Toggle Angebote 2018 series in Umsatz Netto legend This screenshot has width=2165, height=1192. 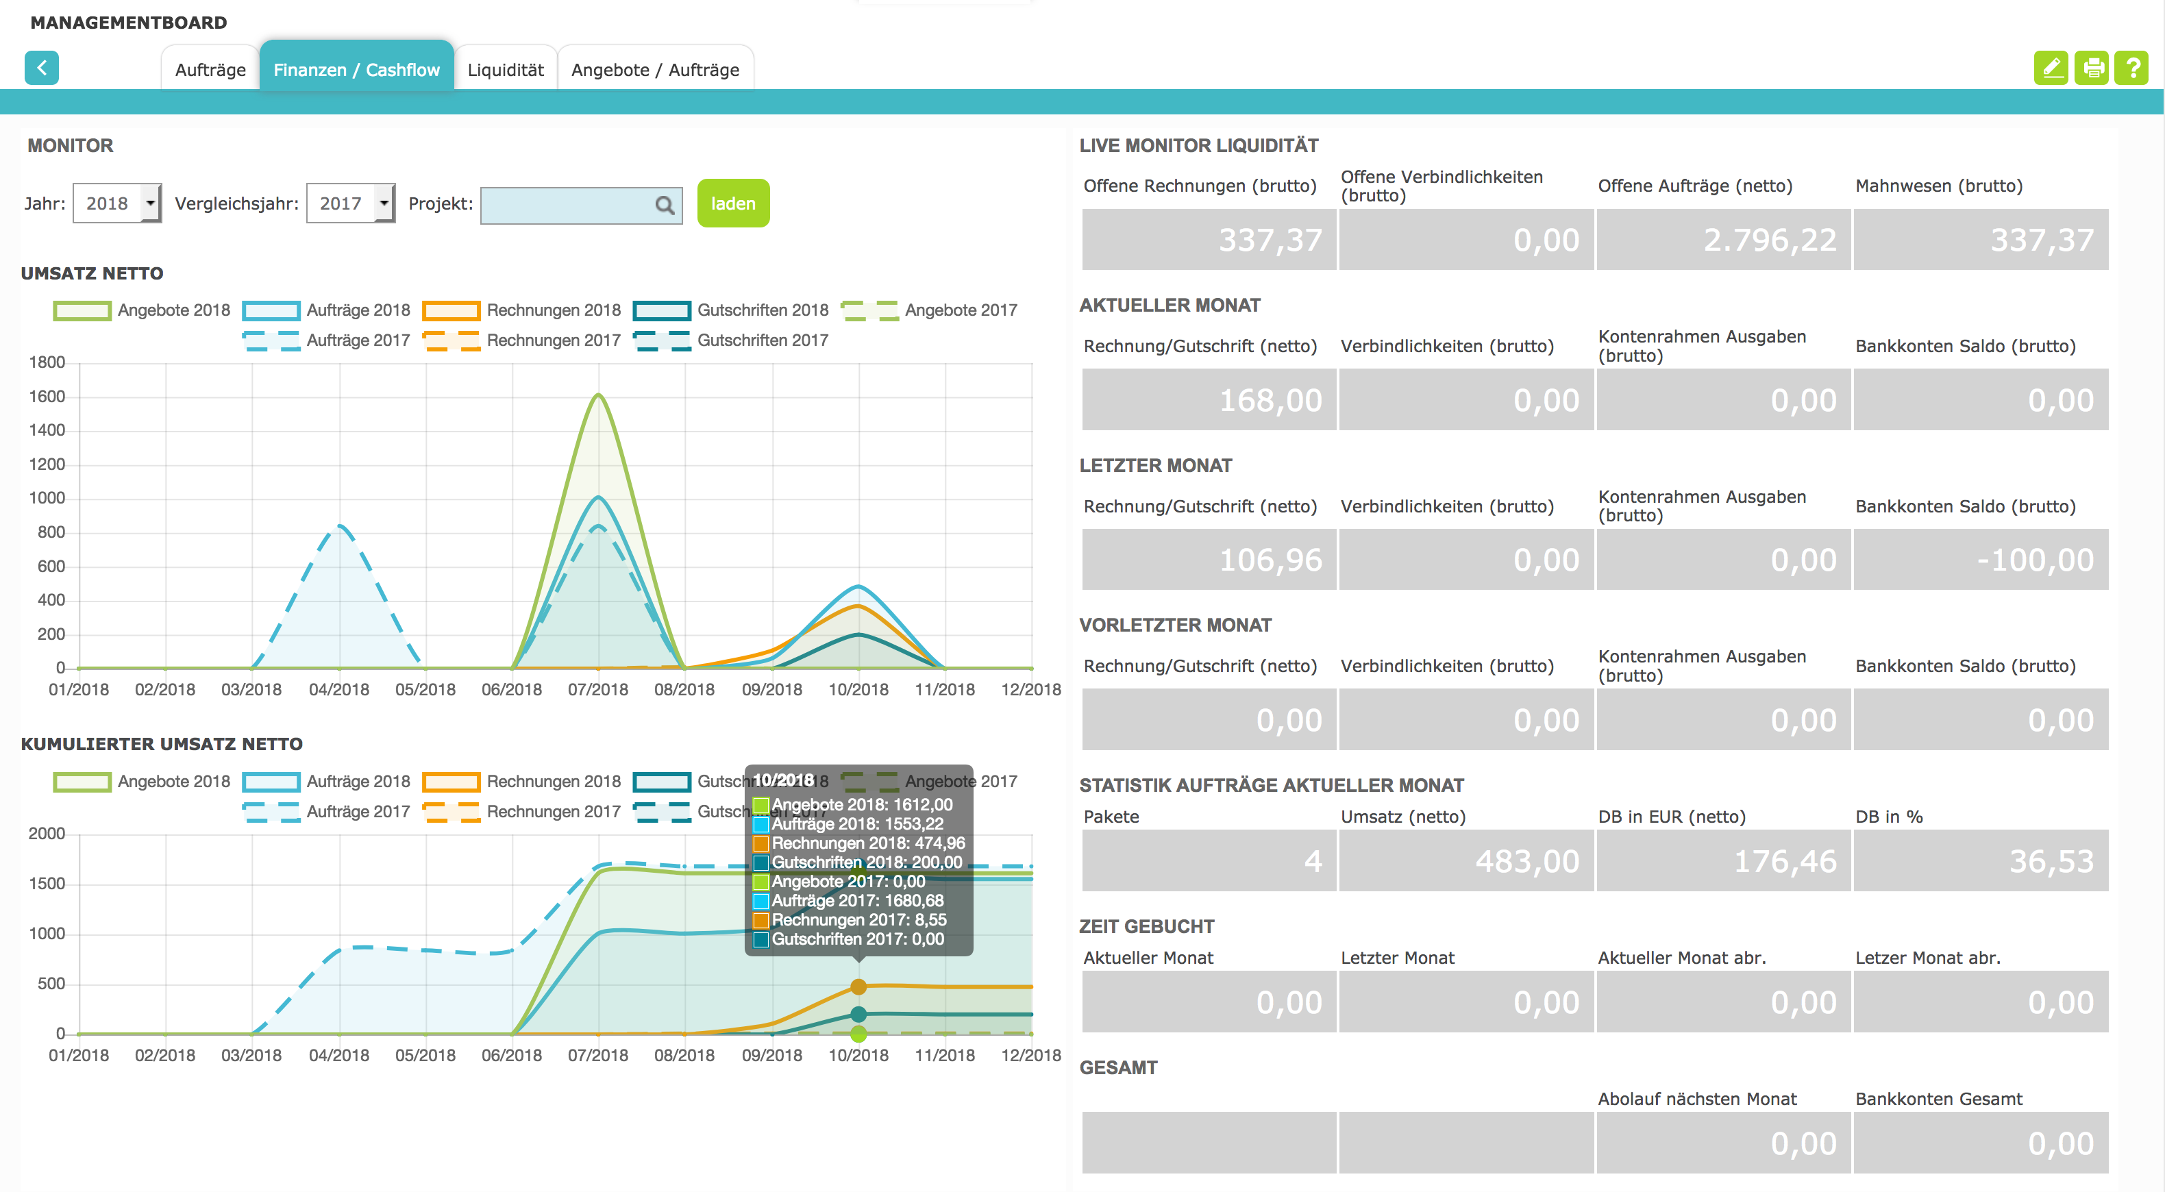tap(82, 310)
